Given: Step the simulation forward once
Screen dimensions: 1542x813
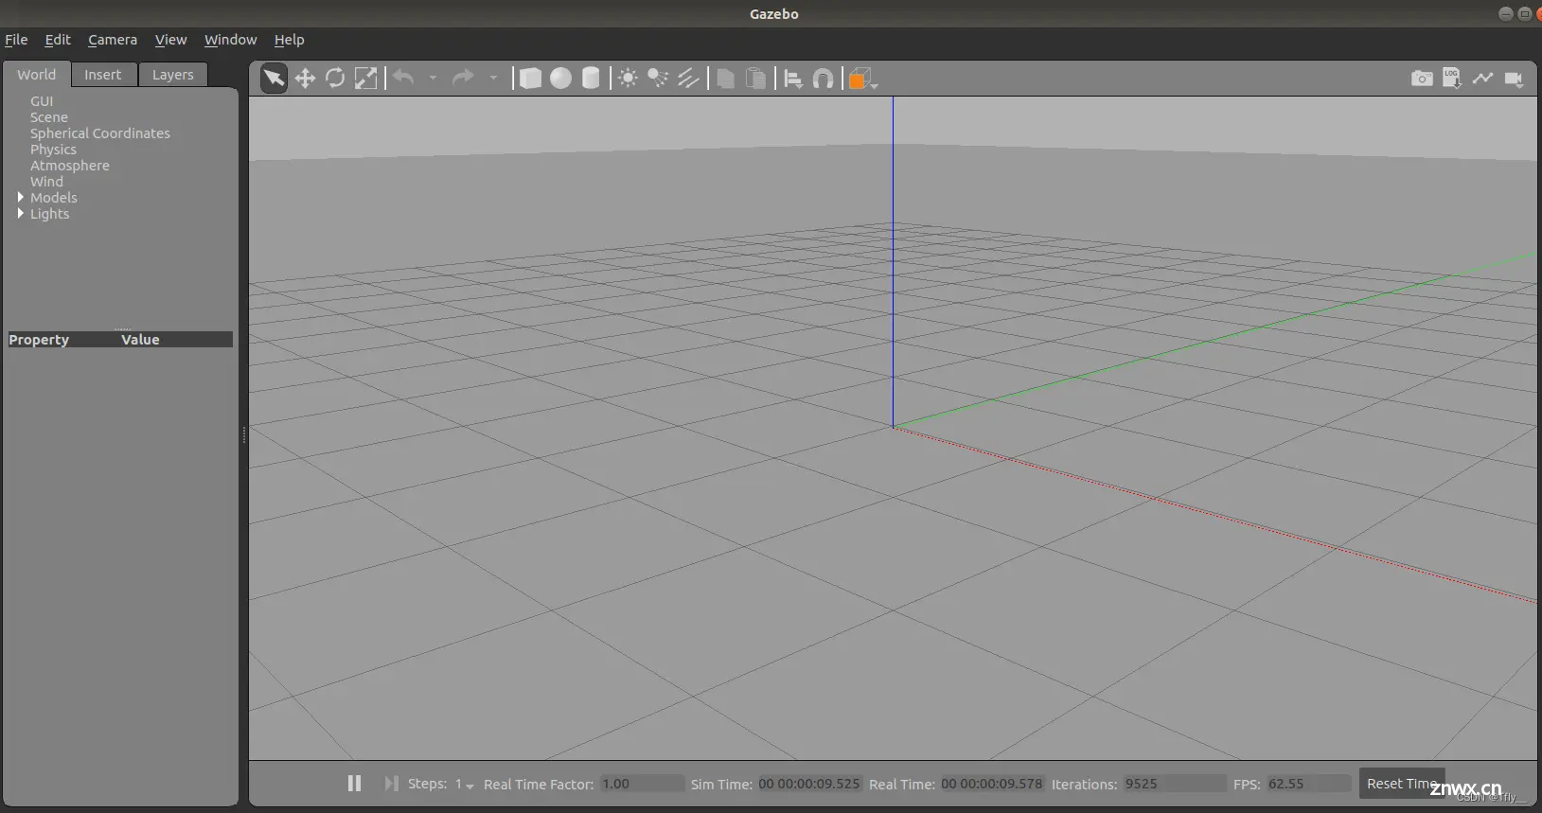Looking at the screenshot, I should (391, 783).
